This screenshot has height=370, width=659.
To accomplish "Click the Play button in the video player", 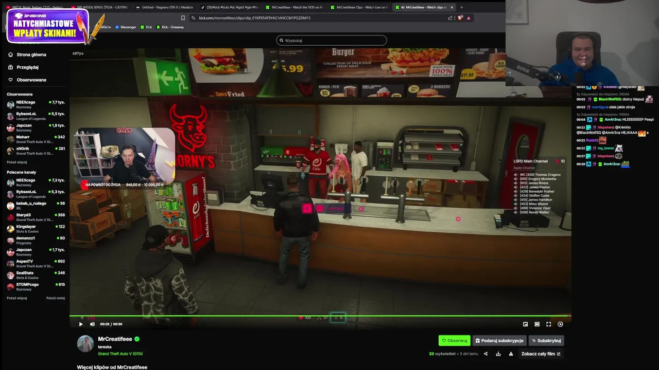I will click(80, 324).
